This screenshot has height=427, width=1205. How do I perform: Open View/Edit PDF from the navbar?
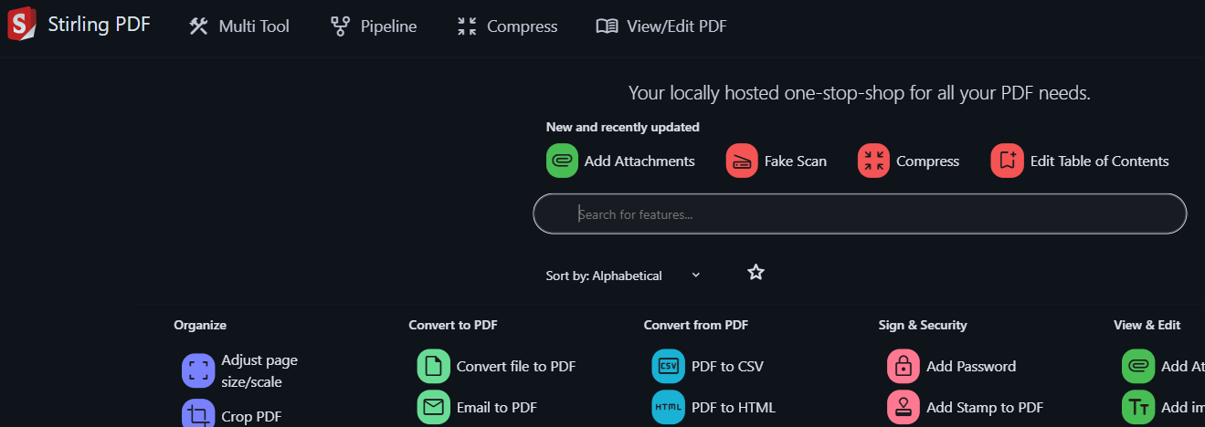click(661, 26)
